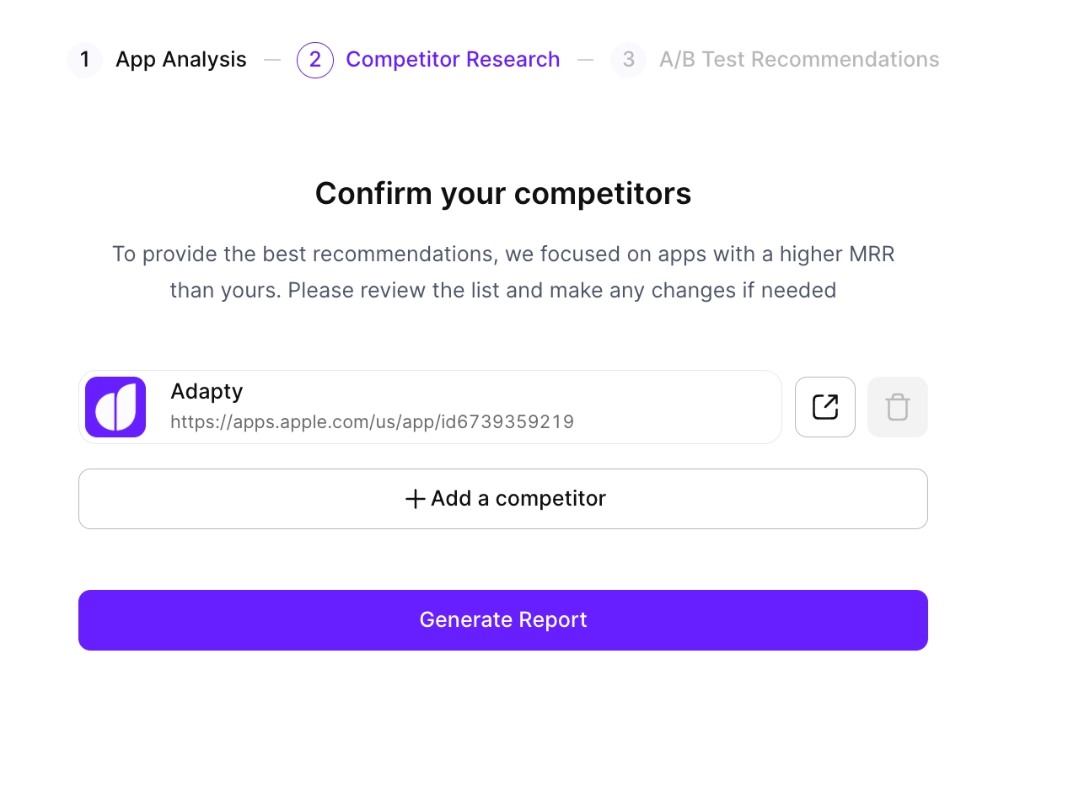The width and height of the screenshot is (1079, 809).
Task: Click the plus icon on Add a competitor
Action: pyautogui.click(x=414, y=499)
